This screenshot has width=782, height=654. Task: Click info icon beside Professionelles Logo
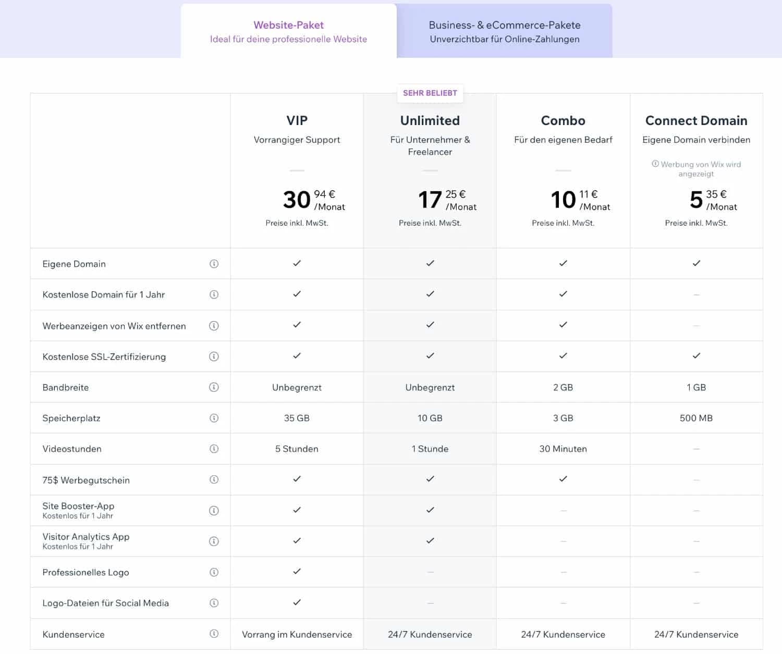click(x=214, y=572)
